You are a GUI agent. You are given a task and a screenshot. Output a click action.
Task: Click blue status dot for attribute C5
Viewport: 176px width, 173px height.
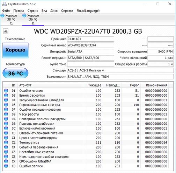[6, 152]
